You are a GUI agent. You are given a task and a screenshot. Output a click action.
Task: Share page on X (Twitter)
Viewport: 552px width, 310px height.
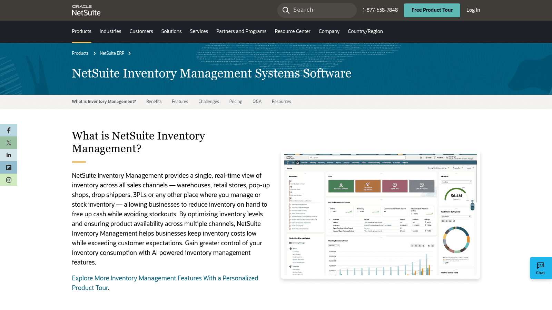pyautogui.click(x=9, y=143)
